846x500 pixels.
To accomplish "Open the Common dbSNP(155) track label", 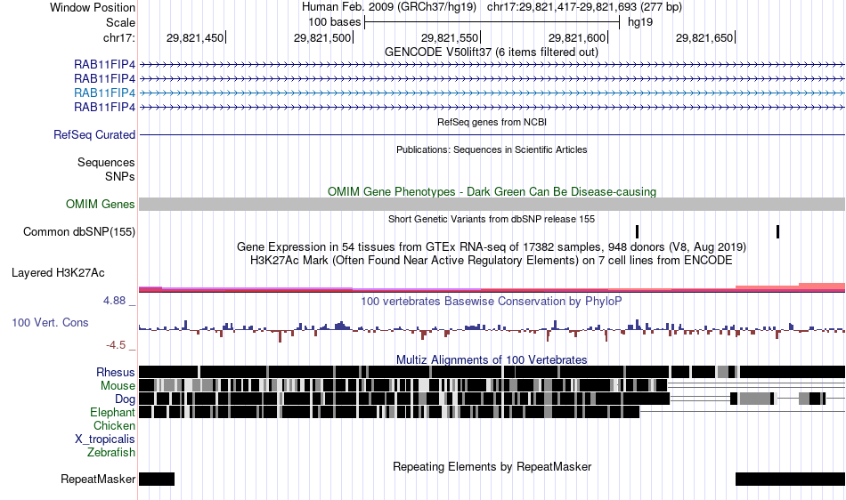I will pyautogui.click(x=79, y=231).
